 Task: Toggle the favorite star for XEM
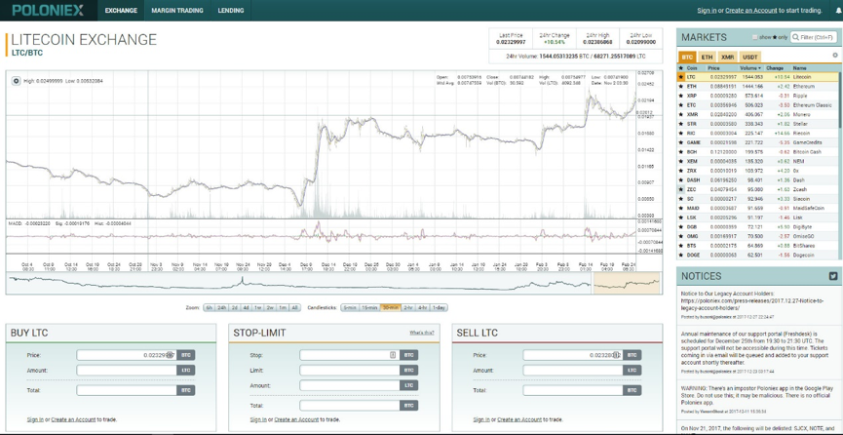681,161
